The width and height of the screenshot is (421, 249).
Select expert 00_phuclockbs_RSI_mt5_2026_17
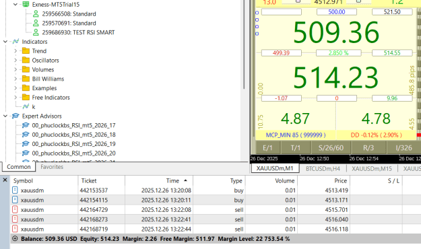click(x=73, y=125)
